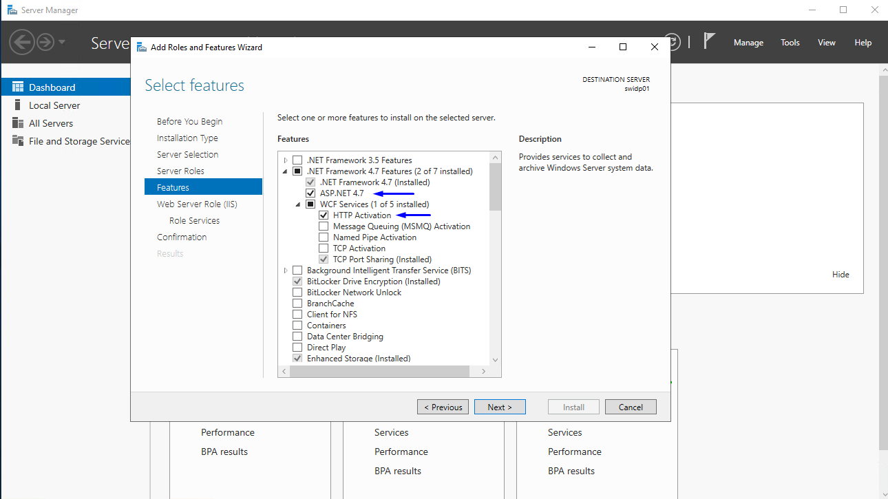Viewport: 888px width, 499px height.
Task: Select Local Server in the sidebar
Action: [x=54, y=105]
